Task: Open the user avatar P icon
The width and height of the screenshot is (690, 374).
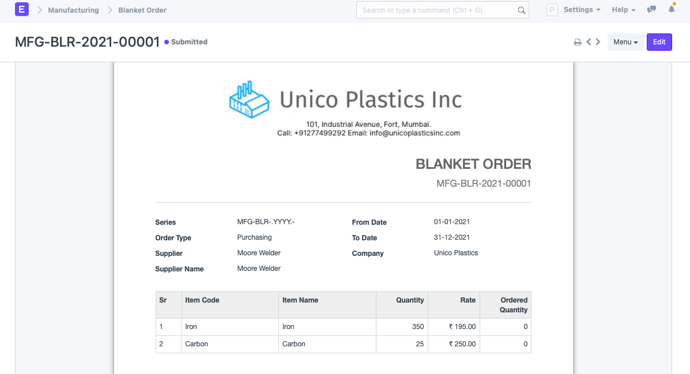Action: 552,10
